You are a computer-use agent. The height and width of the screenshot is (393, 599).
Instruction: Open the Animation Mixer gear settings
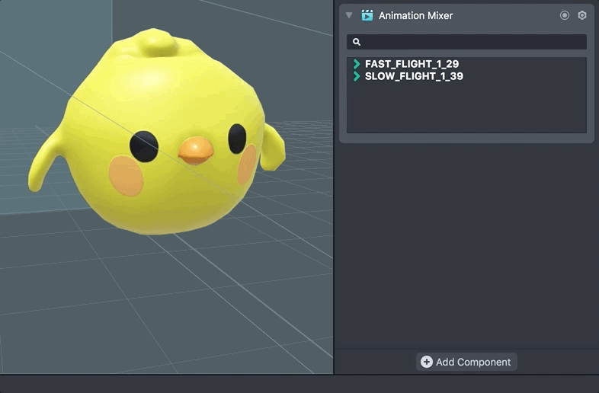point(582,15)
